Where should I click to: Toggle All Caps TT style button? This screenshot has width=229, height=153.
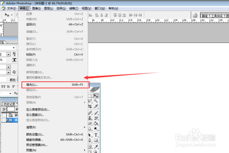tap(3, 86)
